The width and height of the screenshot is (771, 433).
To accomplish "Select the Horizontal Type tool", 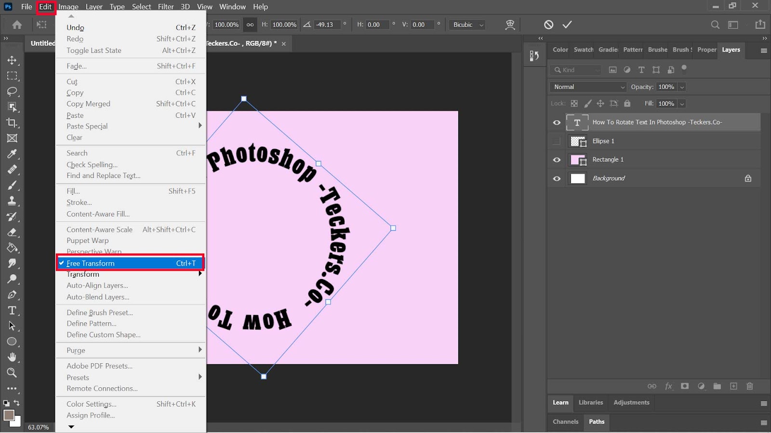I will tap(12, 310).
